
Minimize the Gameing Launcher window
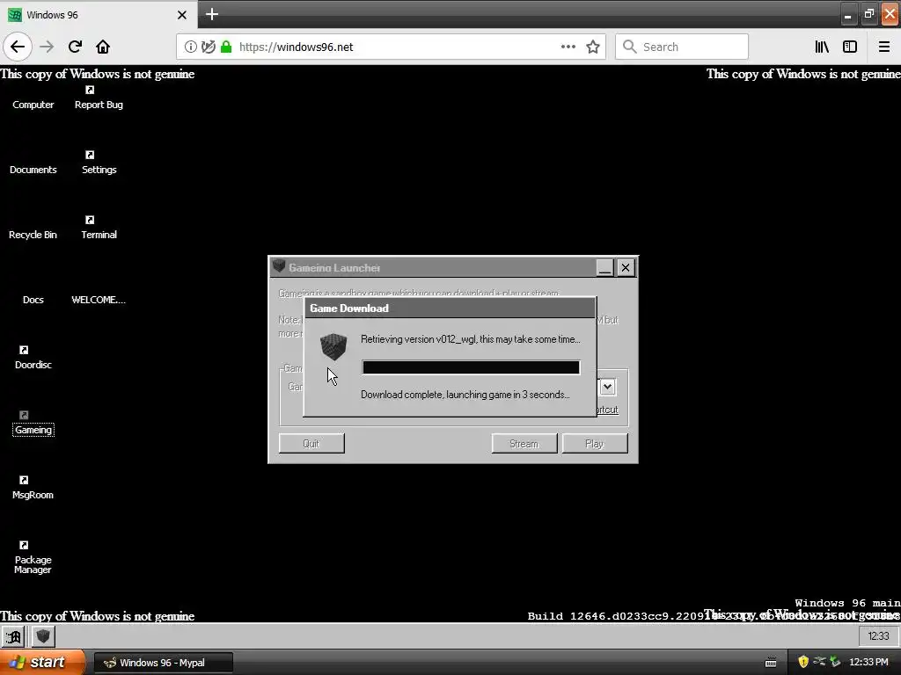(604, 267)
